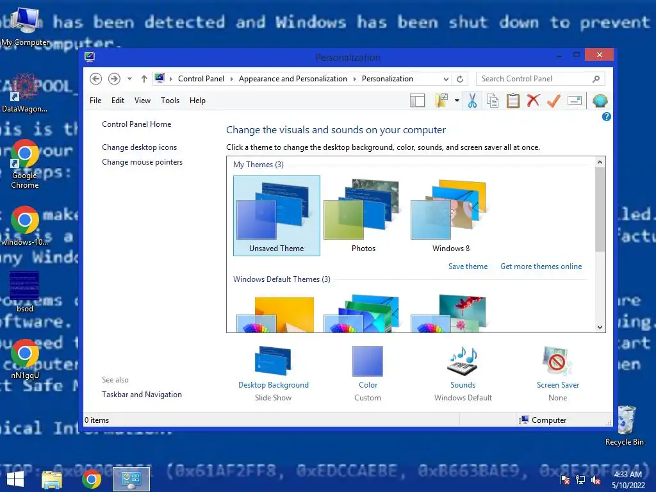Open the Sounds settings icon

(463, 361)
